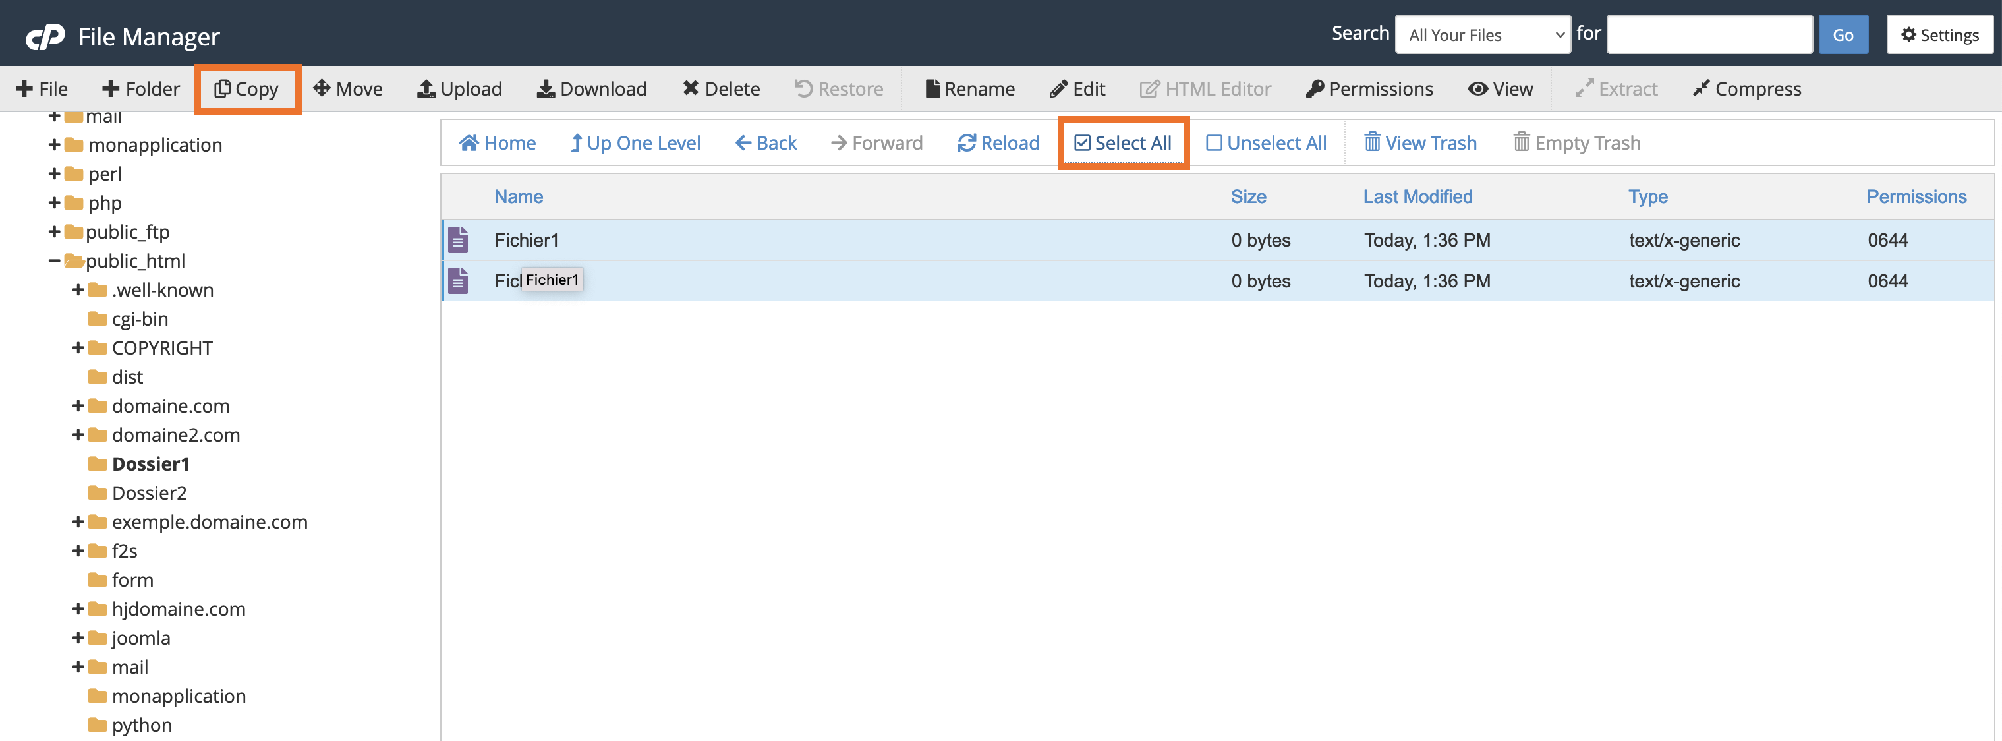Click the cPanel logo icon
2002x741 pixels.
click(45, 36)
